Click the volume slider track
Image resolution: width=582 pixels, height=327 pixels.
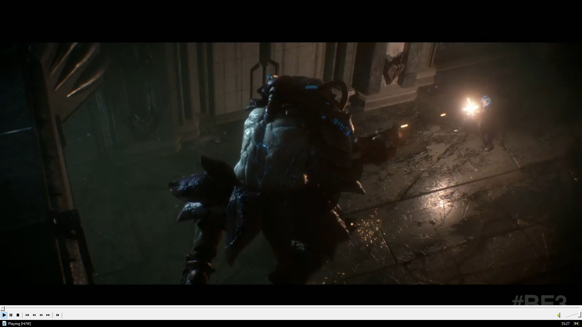click(571, 315)
